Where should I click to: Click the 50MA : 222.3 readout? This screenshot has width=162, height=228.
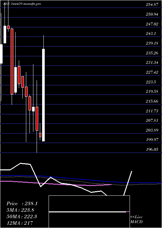coord(22,217)
